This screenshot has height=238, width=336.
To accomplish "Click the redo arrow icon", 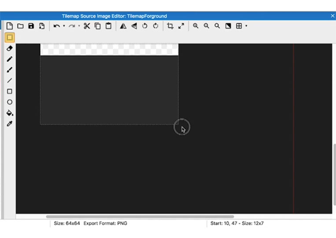I will [72, 26].
